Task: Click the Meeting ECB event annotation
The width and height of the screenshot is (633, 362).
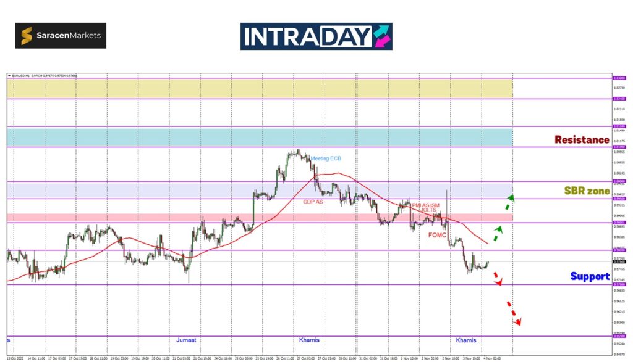Action: click(326, 158)
